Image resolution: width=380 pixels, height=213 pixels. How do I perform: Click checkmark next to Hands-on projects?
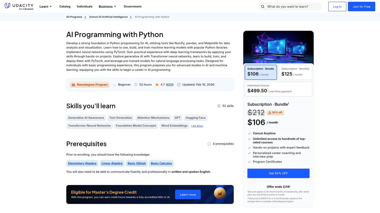click(250, 148)
